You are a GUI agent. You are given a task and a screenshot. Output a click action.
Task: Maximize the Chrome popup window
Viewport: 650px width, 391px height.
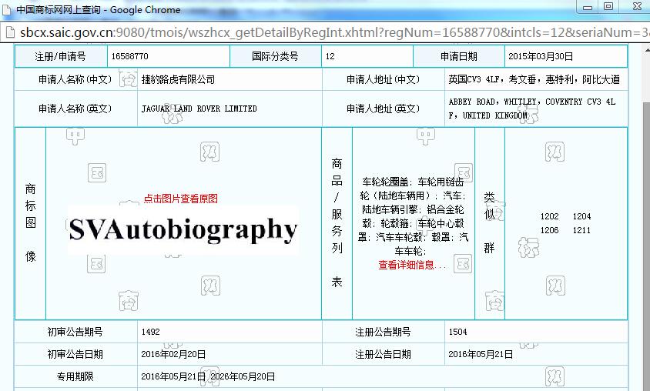click(608, 7)
